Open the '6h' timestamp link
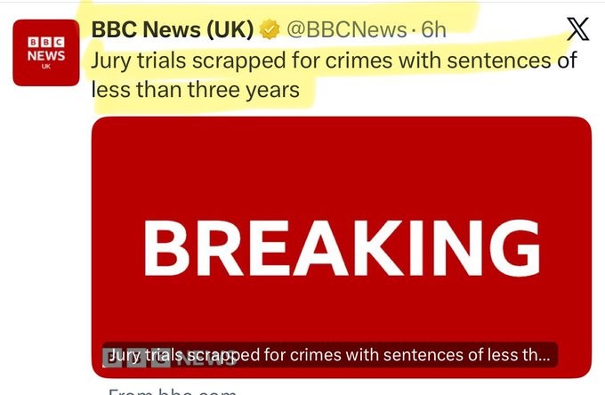The height and width of the screenshot is (395, 605). pyautogui.click(x=433, y=30)
